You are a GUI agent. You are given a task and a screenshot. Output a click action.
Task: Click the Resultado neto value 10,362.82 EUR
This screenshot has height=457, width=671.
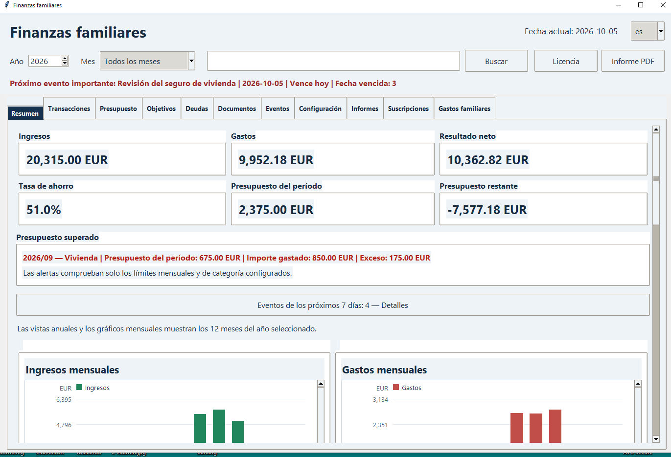pyautogui.click(x=488, y=160)
